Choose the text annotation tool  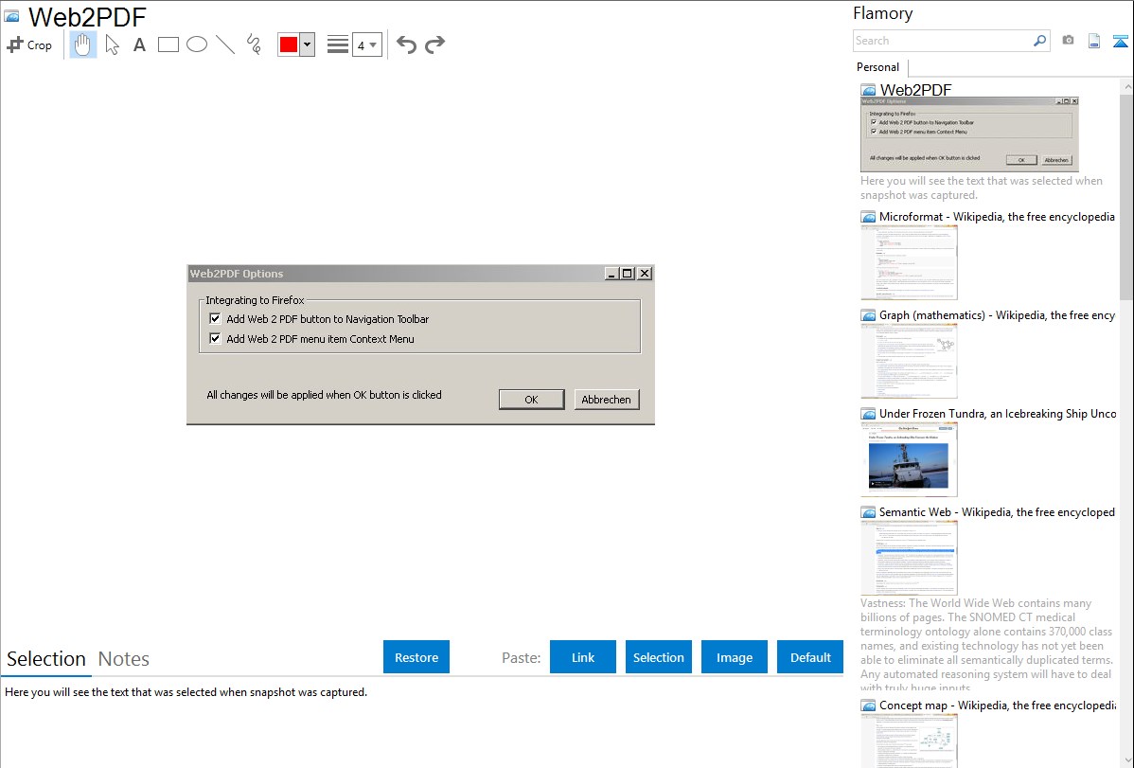pyautogui.click(x=139, y=45)
